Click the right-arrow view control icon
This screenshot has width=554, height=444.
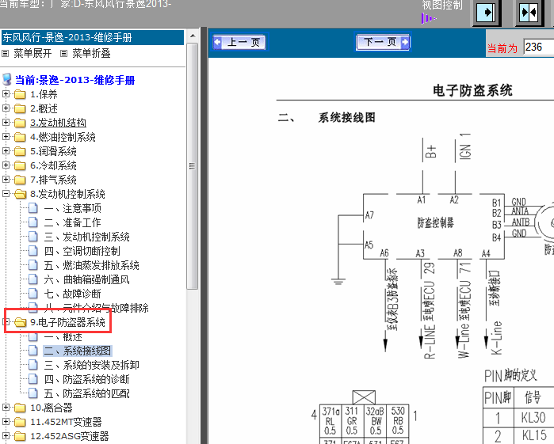tap(487, 13)
